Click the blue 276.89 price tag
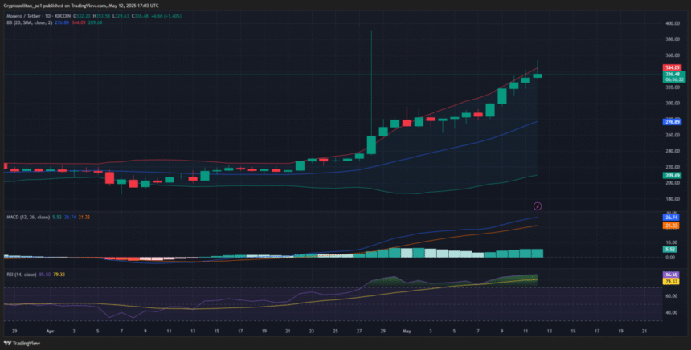Viewport: 691px width, 350px height. pyautogui.click(x=672, y=122)
